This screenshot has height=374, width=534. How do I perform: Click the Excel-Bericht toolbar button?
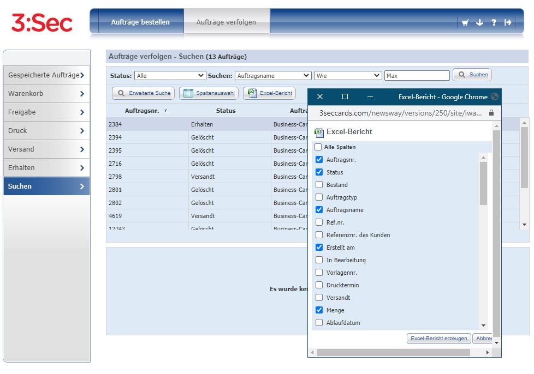click(x=269, y=93)
